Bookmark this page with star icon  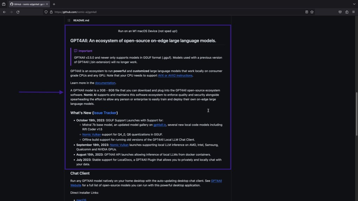[x=312, y=12]
